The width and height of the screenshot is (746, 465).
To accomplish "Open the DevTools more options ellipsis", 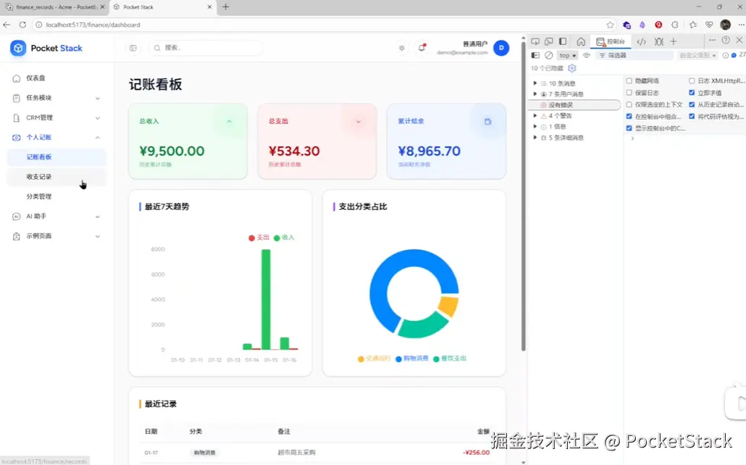I will click(x=712, y=40).
